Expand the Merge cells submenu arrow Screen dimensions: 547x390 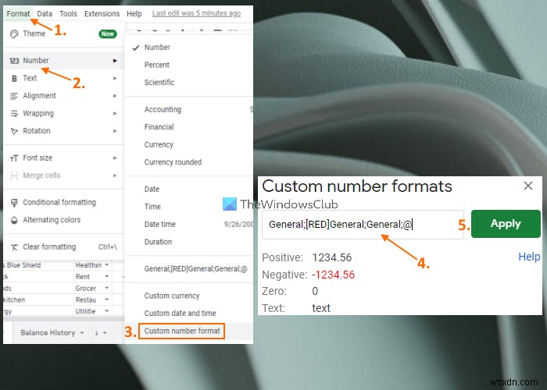pyautogui.click(x=115, y=175)
